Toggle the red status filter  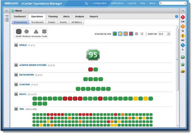pos(131,34)
